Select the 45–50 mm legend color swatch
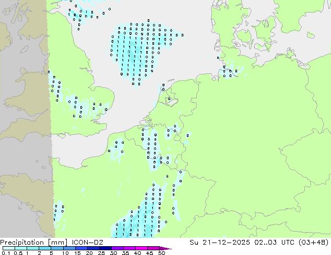 (153, 248)
